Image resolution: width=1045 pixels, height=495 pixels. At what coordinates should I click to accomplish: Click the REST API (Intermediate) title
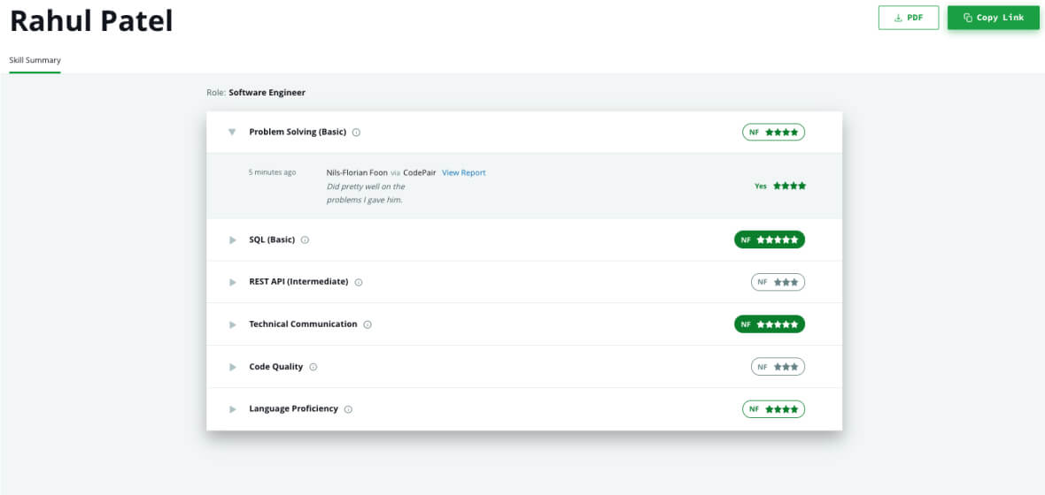[298, 281]
